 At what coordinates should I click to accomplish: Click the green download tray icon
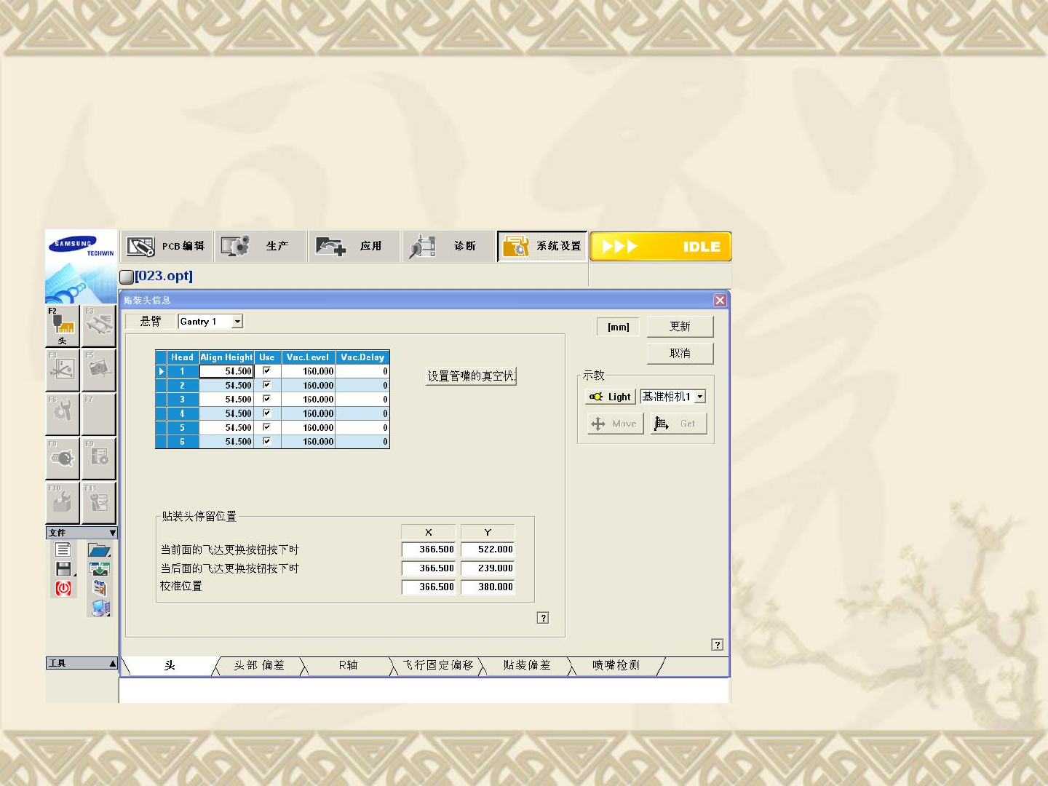click(x=99, y=569)
